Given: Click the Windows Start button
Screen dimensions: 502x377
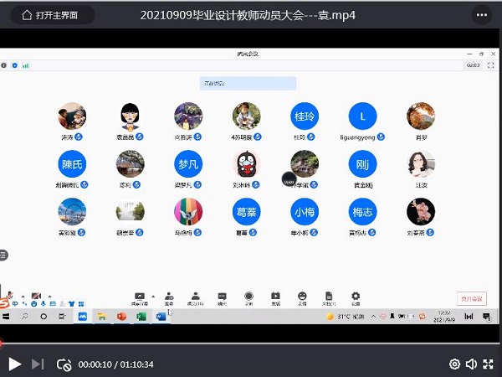Looking at the screenshot, I should coord(6,317).
